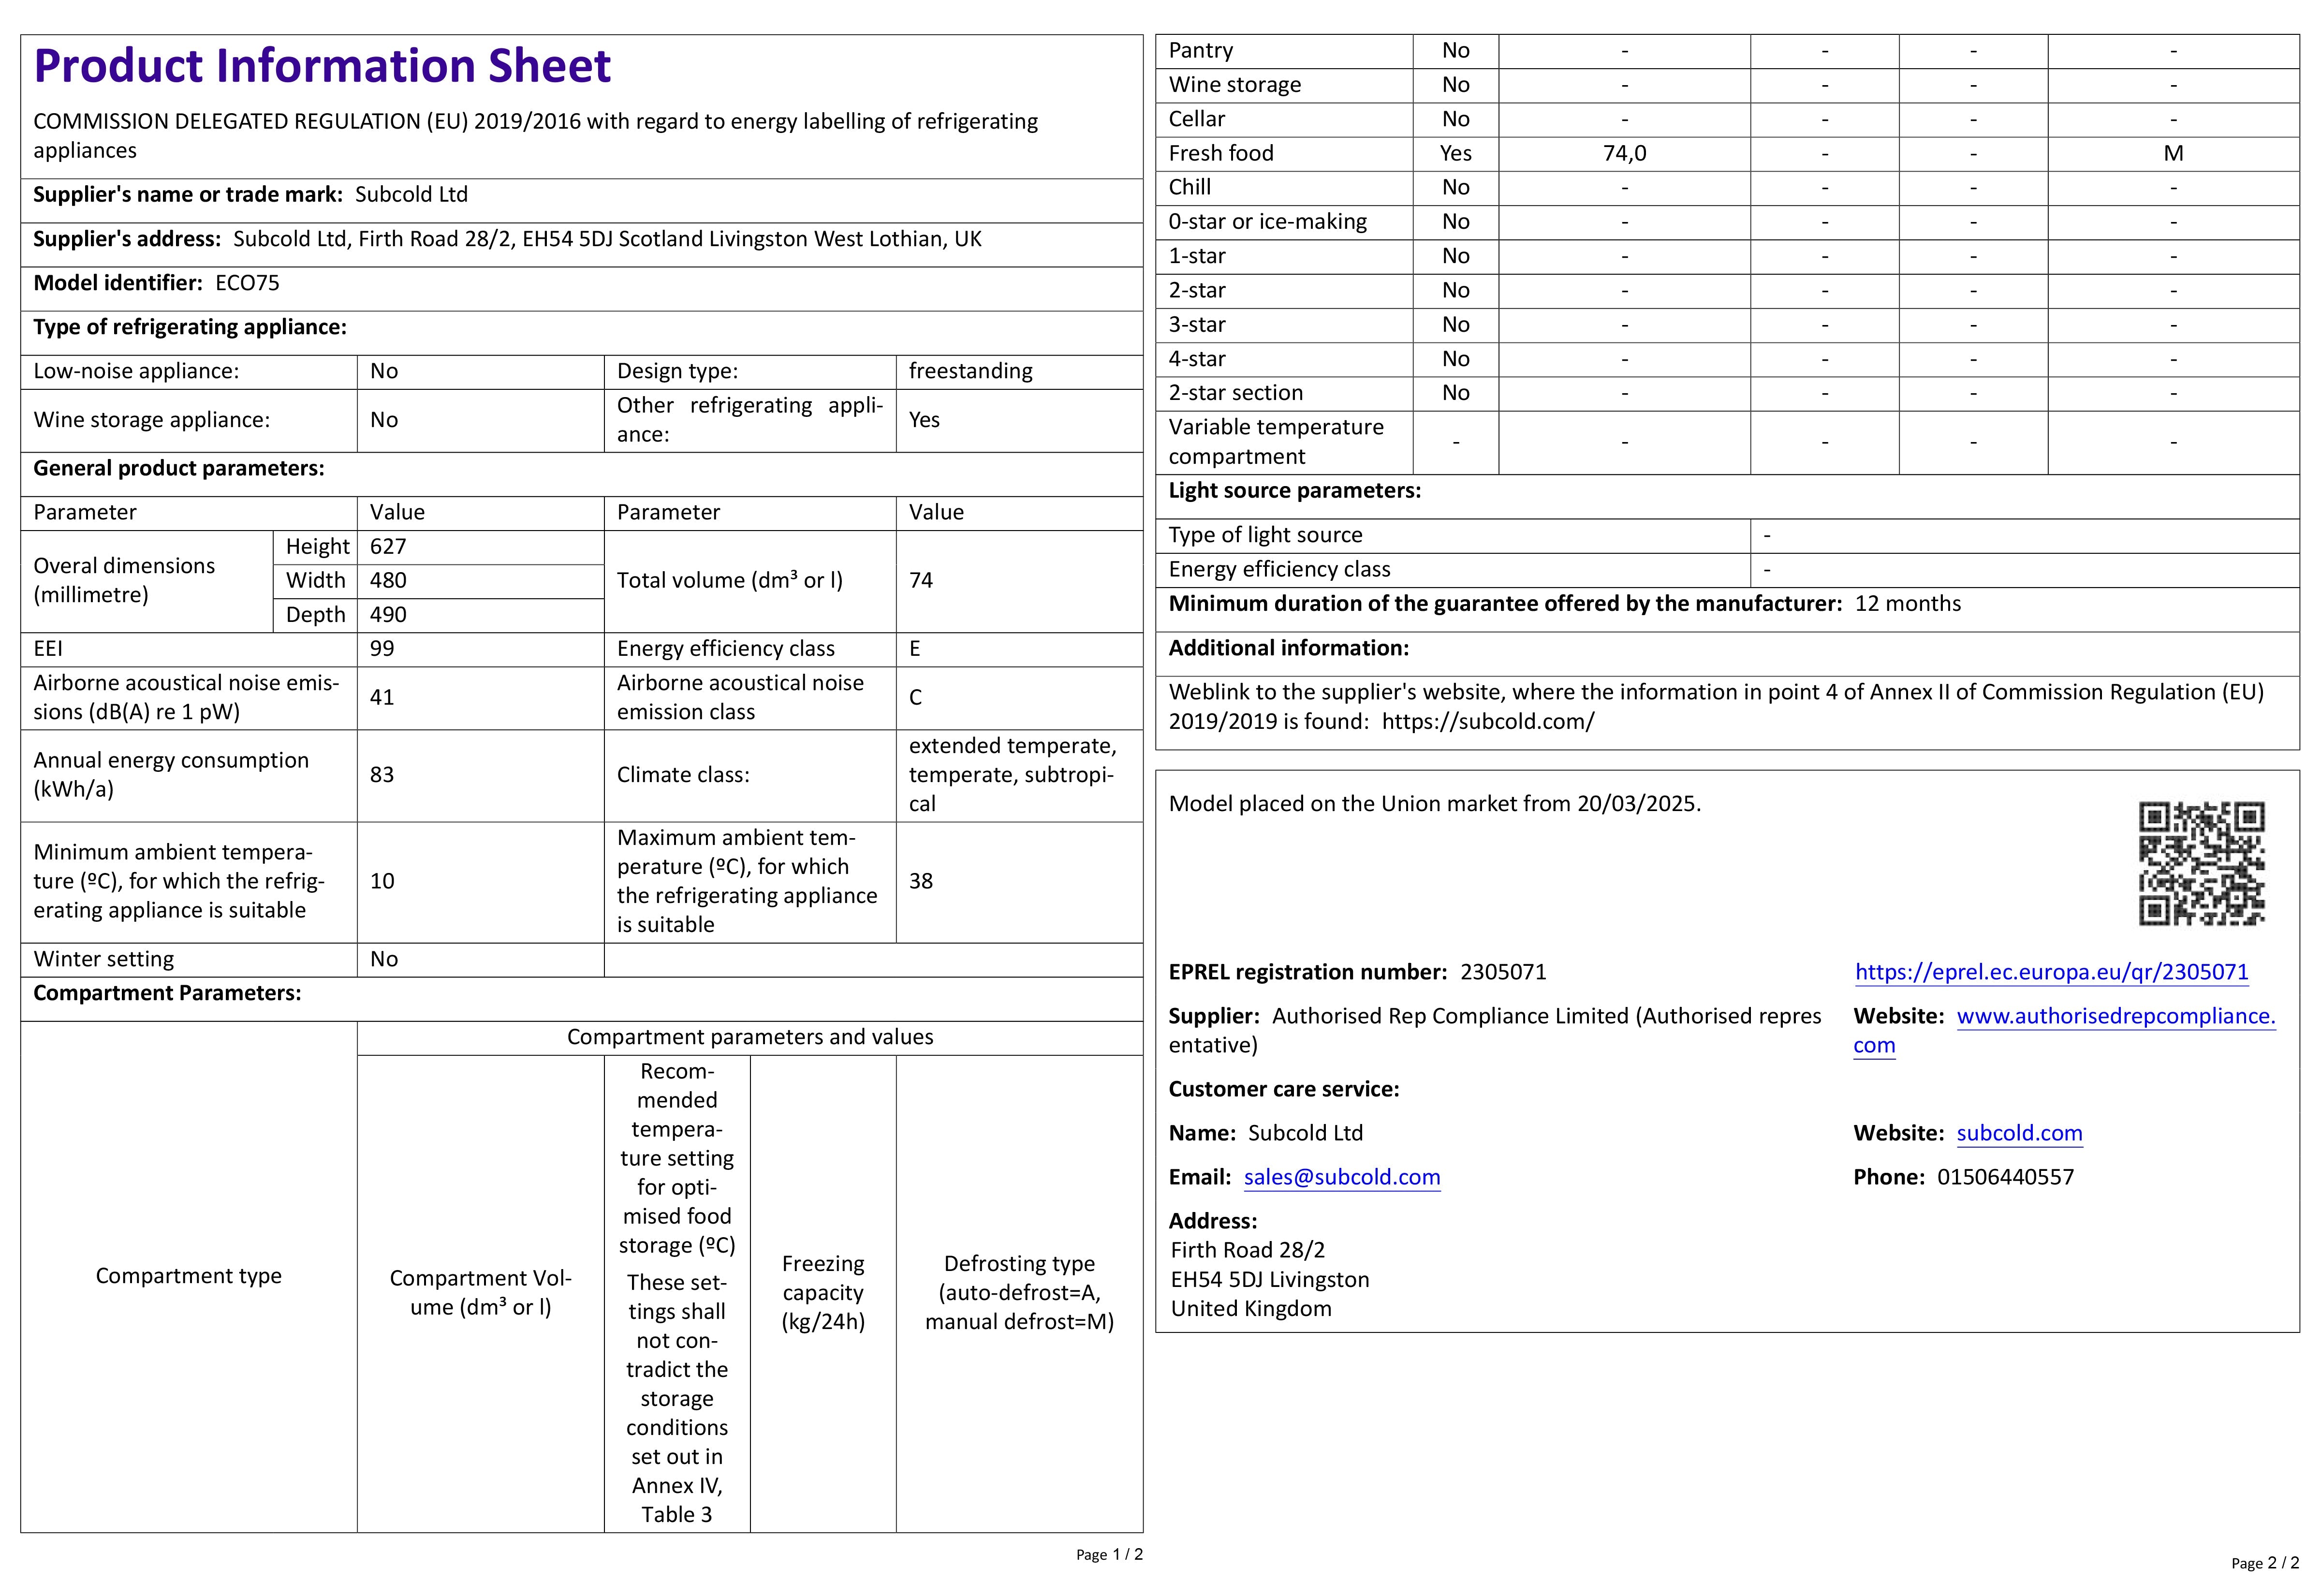Click the annual energy consumption value 83

pos(382,775)
